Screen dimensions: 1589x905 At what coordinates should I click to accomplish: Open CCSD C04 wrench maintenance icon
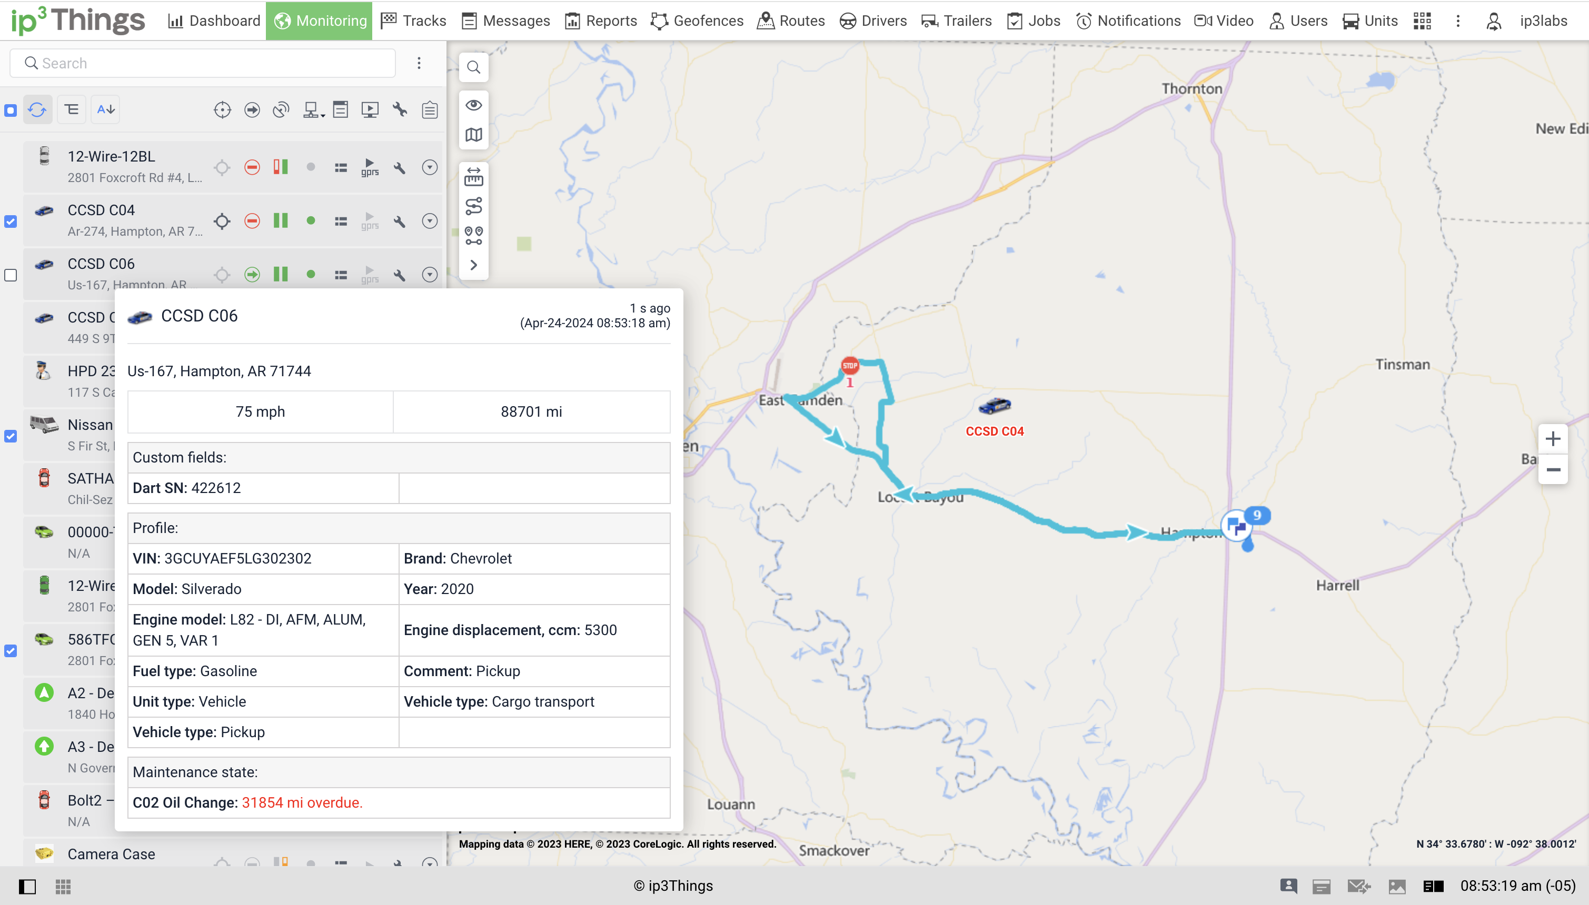pos(400,222)
